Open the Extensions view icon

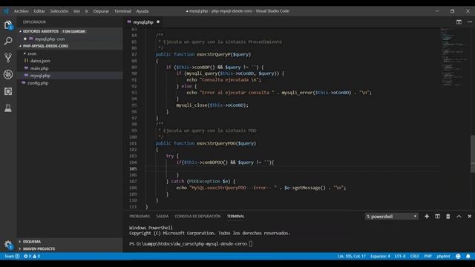[8, 91]
